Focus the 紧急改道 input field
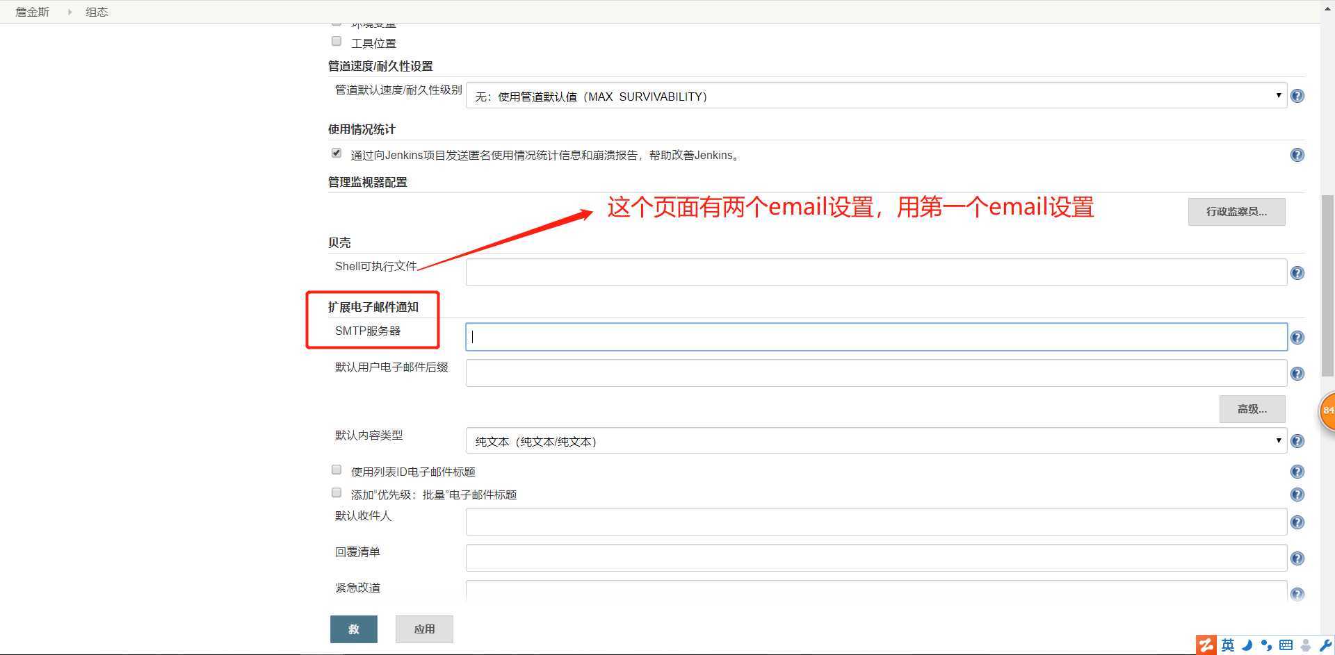The width and height of the screenshot is (1335, 655). pyautogui.click(x=876, y=591)
